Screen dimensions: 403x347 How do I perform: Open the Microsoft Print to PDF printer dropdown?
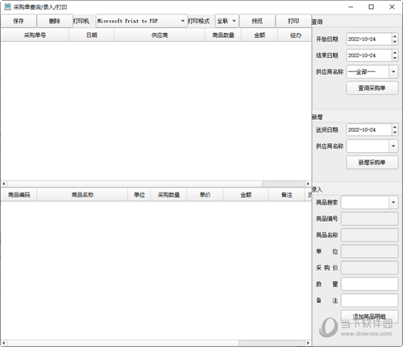coord(142,21)
